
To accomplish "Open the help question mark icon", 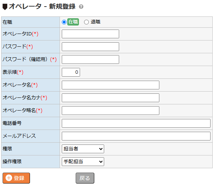I will click(x=81, y=7).
